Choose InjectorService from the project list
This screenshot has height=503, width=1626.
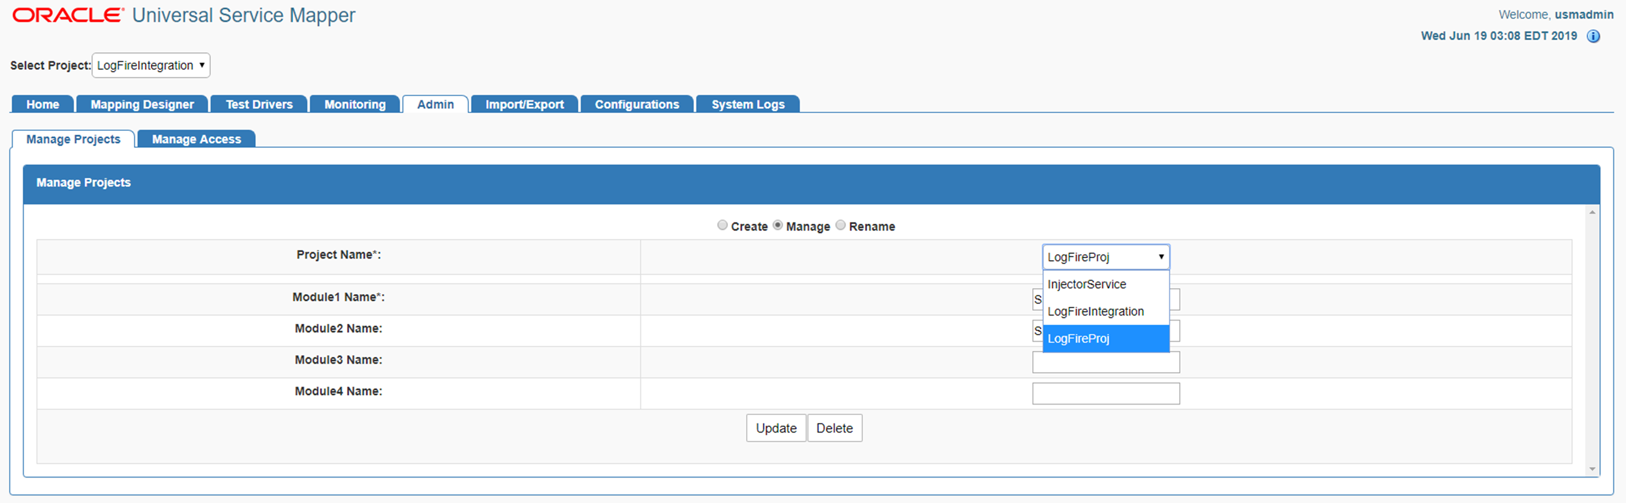pos(1106,284)
